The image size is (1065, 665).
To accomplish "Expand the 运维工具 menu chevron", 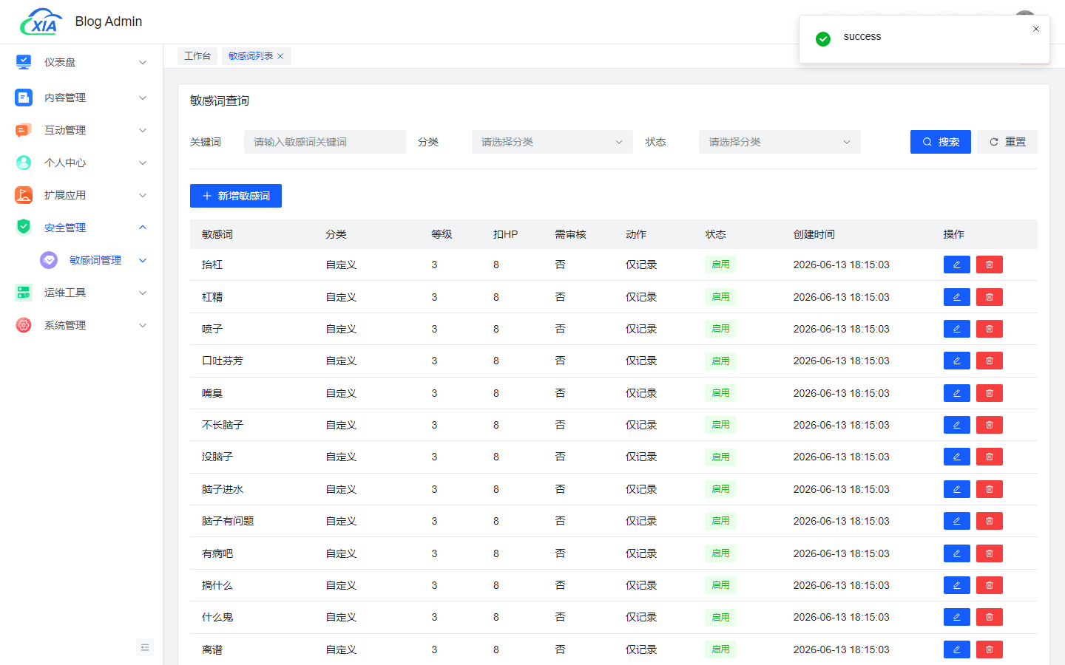I will coord(143,293).
